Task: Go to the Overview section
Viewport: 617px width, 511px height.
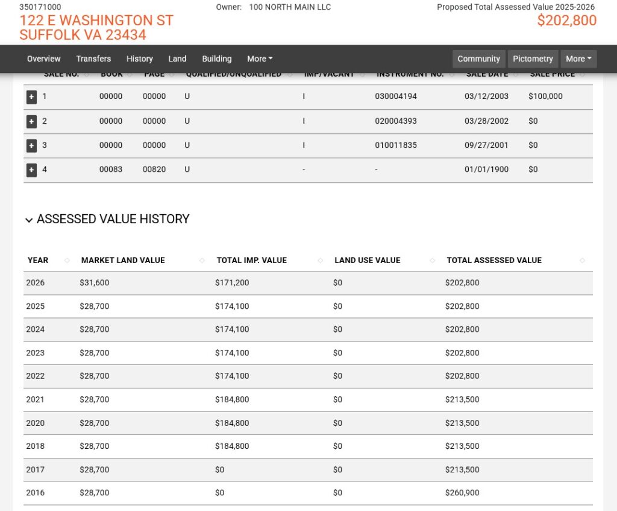Action: click(x=43, y=59)
